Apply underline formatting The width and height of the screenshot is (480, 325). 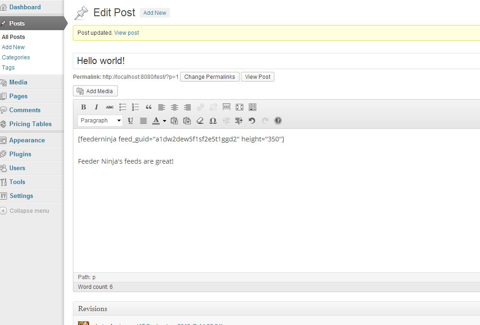[130, 121]
